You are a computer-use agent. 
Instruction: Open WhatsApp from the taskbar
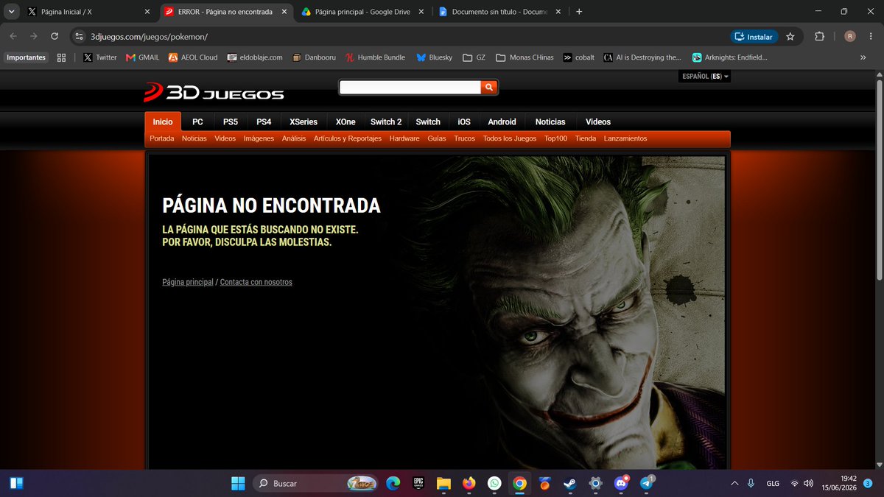coord(494,483)
